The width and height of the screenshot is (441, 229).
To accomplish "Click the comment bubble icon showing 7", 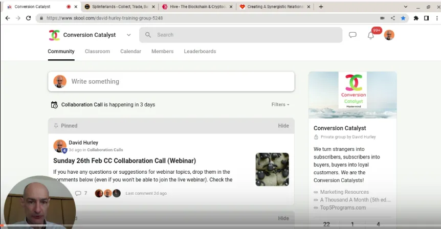I will [78, 193].
